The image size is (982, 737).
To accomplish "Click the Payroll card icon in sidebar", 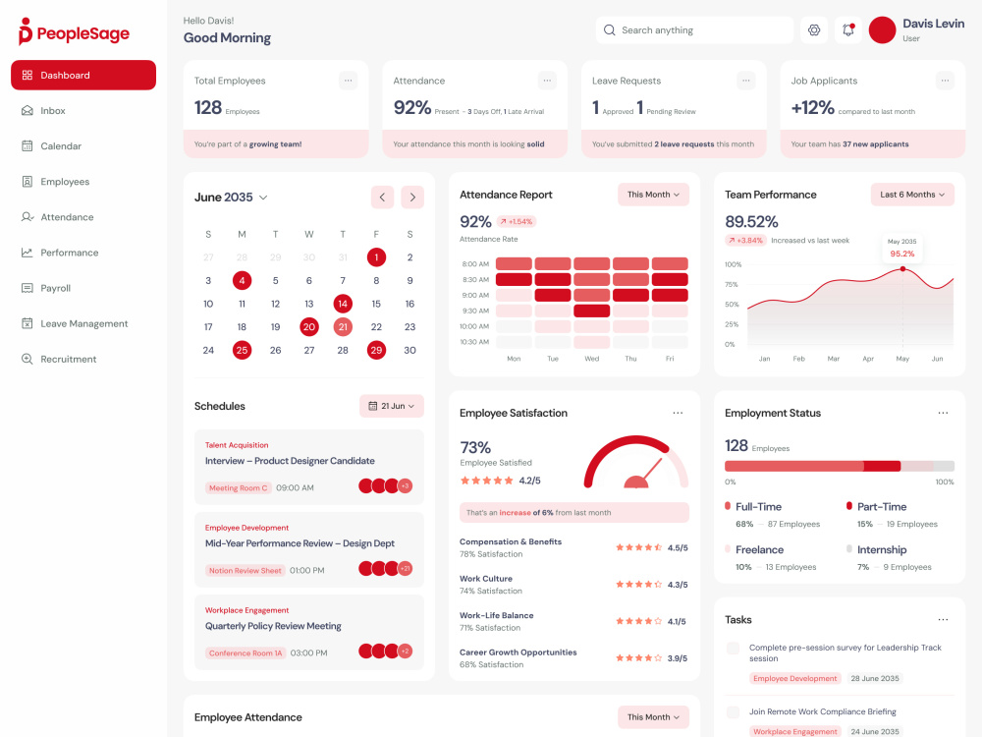I will tap(27, 288).
